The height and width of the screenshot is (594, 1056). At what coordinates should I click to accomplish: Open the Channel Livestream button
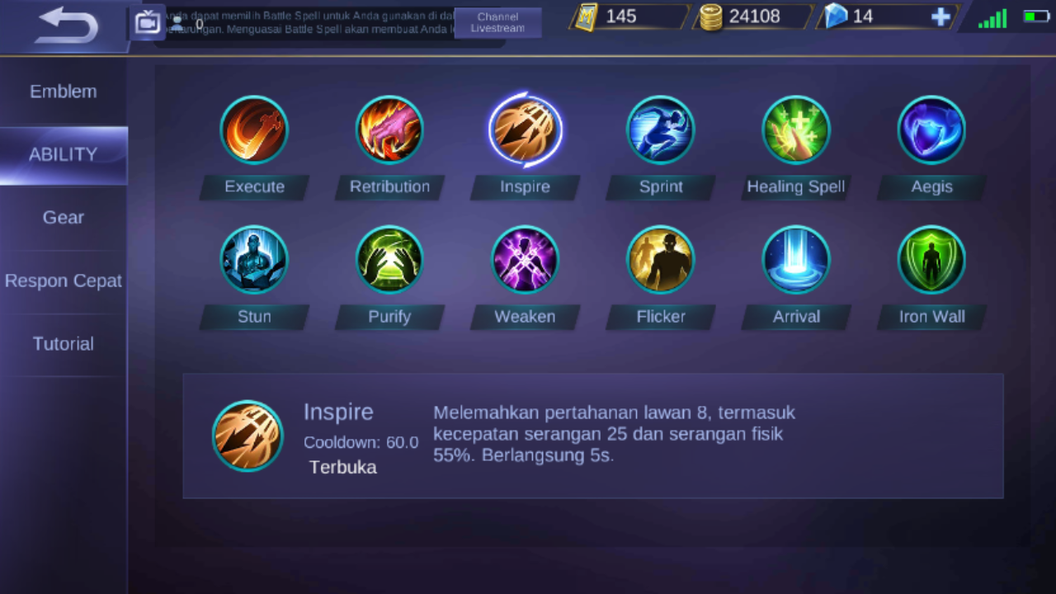[x=498, y=22]
